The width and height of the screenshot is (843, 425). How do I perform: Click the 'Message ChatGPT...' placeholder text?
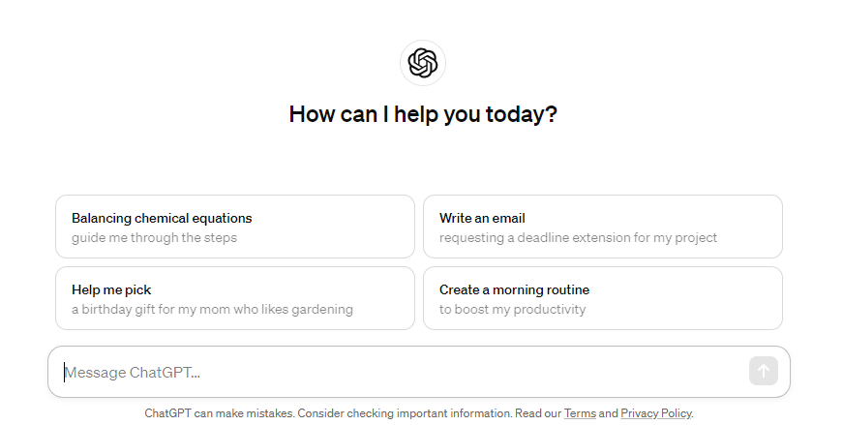point(133,373)
